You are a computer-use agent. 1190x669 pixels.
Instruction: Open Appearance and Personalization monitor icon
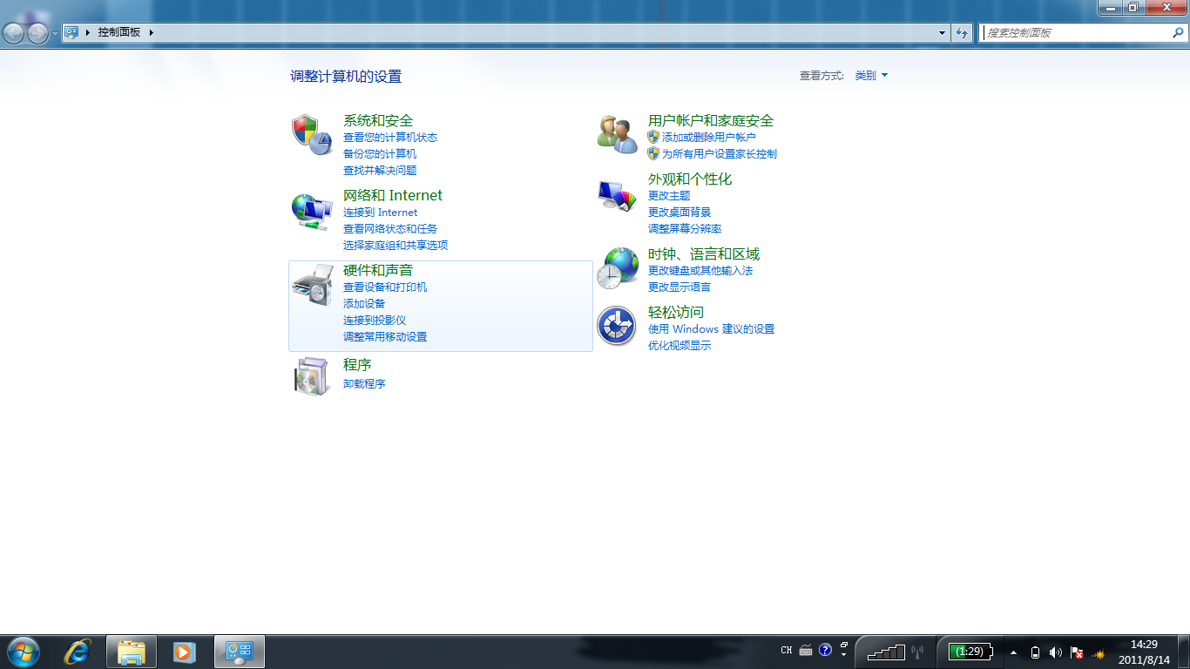click(617, 194)
